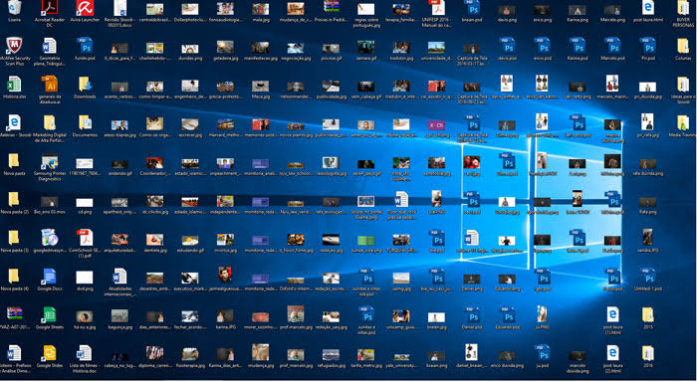This screenshot has width=697, height=382.
Task: Select the McAfee Security Scan Plus icon
Action: pos(14,46)
